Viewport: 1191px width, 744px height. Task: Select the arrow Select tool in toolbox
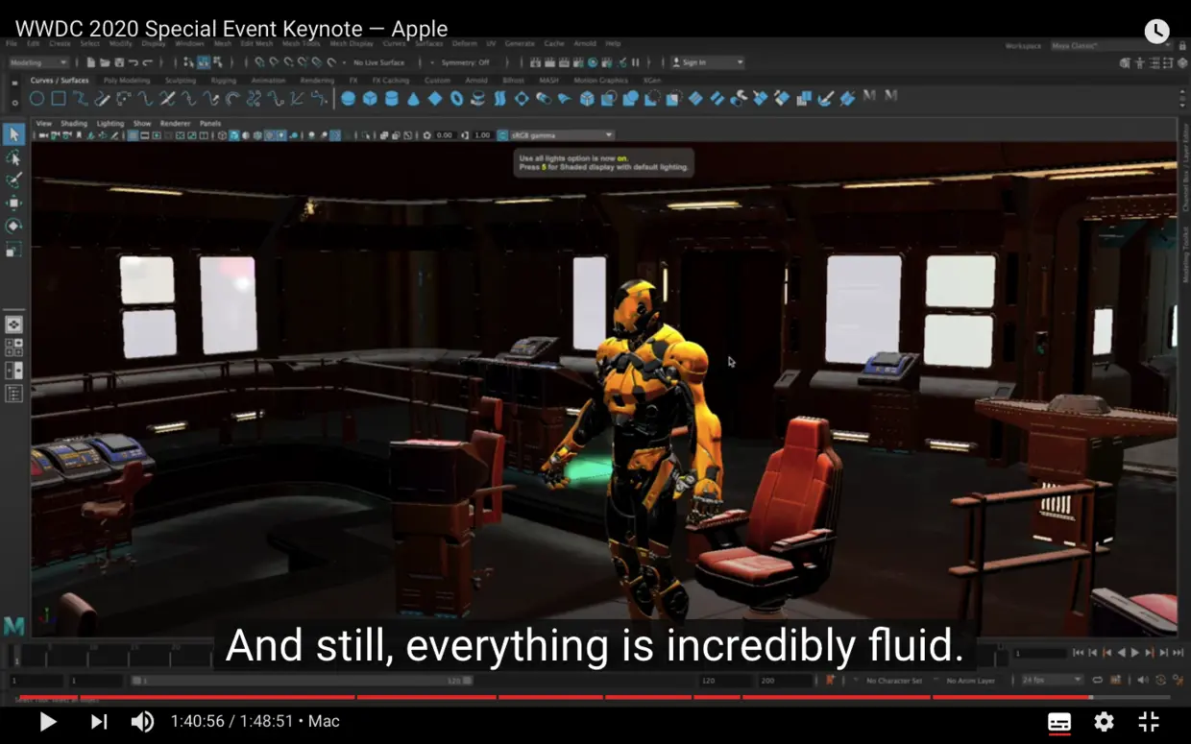coord(13,134)
